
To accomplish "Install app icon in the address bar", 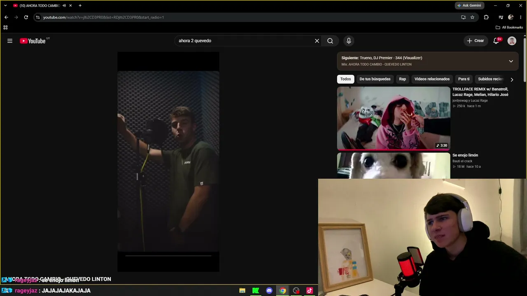I will [464, 17].
